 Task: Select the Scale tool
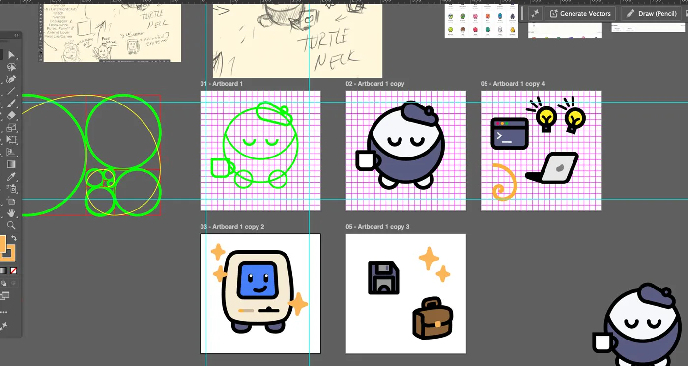[11, 128]
